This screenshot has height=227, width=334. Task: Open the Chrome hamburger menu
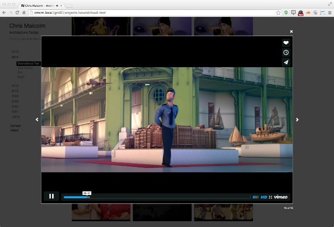330,12
